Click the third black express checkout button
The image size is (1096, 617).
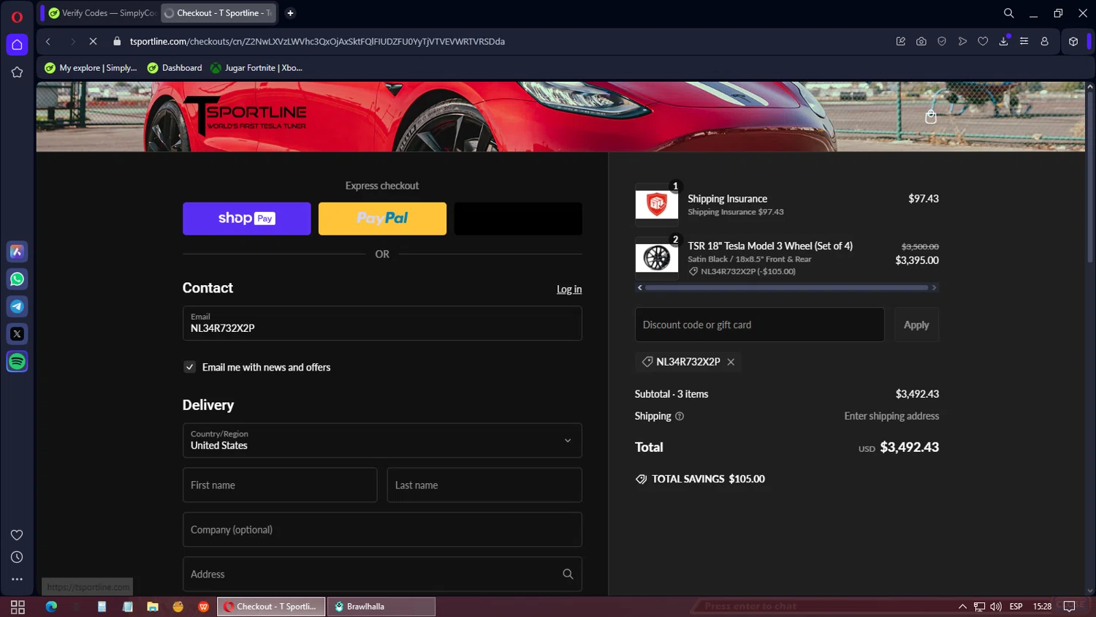(x=518, y=219)
